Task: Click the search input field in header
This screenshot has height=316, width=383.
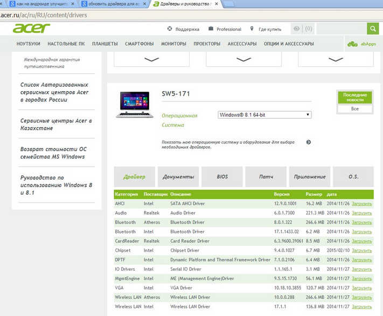Action: pos(342,29)
